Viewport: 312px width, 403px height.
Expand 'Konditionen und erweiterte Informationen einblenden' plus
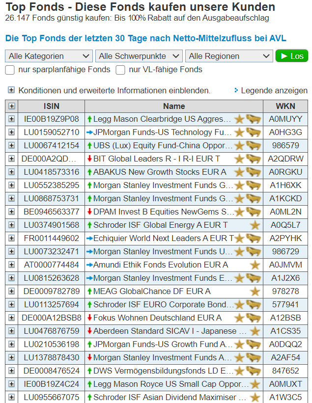(11, 90)
